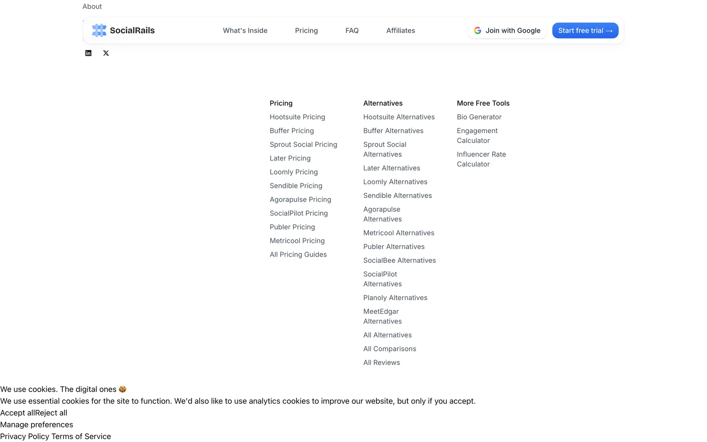This screenshot has height=442, width=707.
Task: Open the What's Inside nav item
Action: pos(245,30)
